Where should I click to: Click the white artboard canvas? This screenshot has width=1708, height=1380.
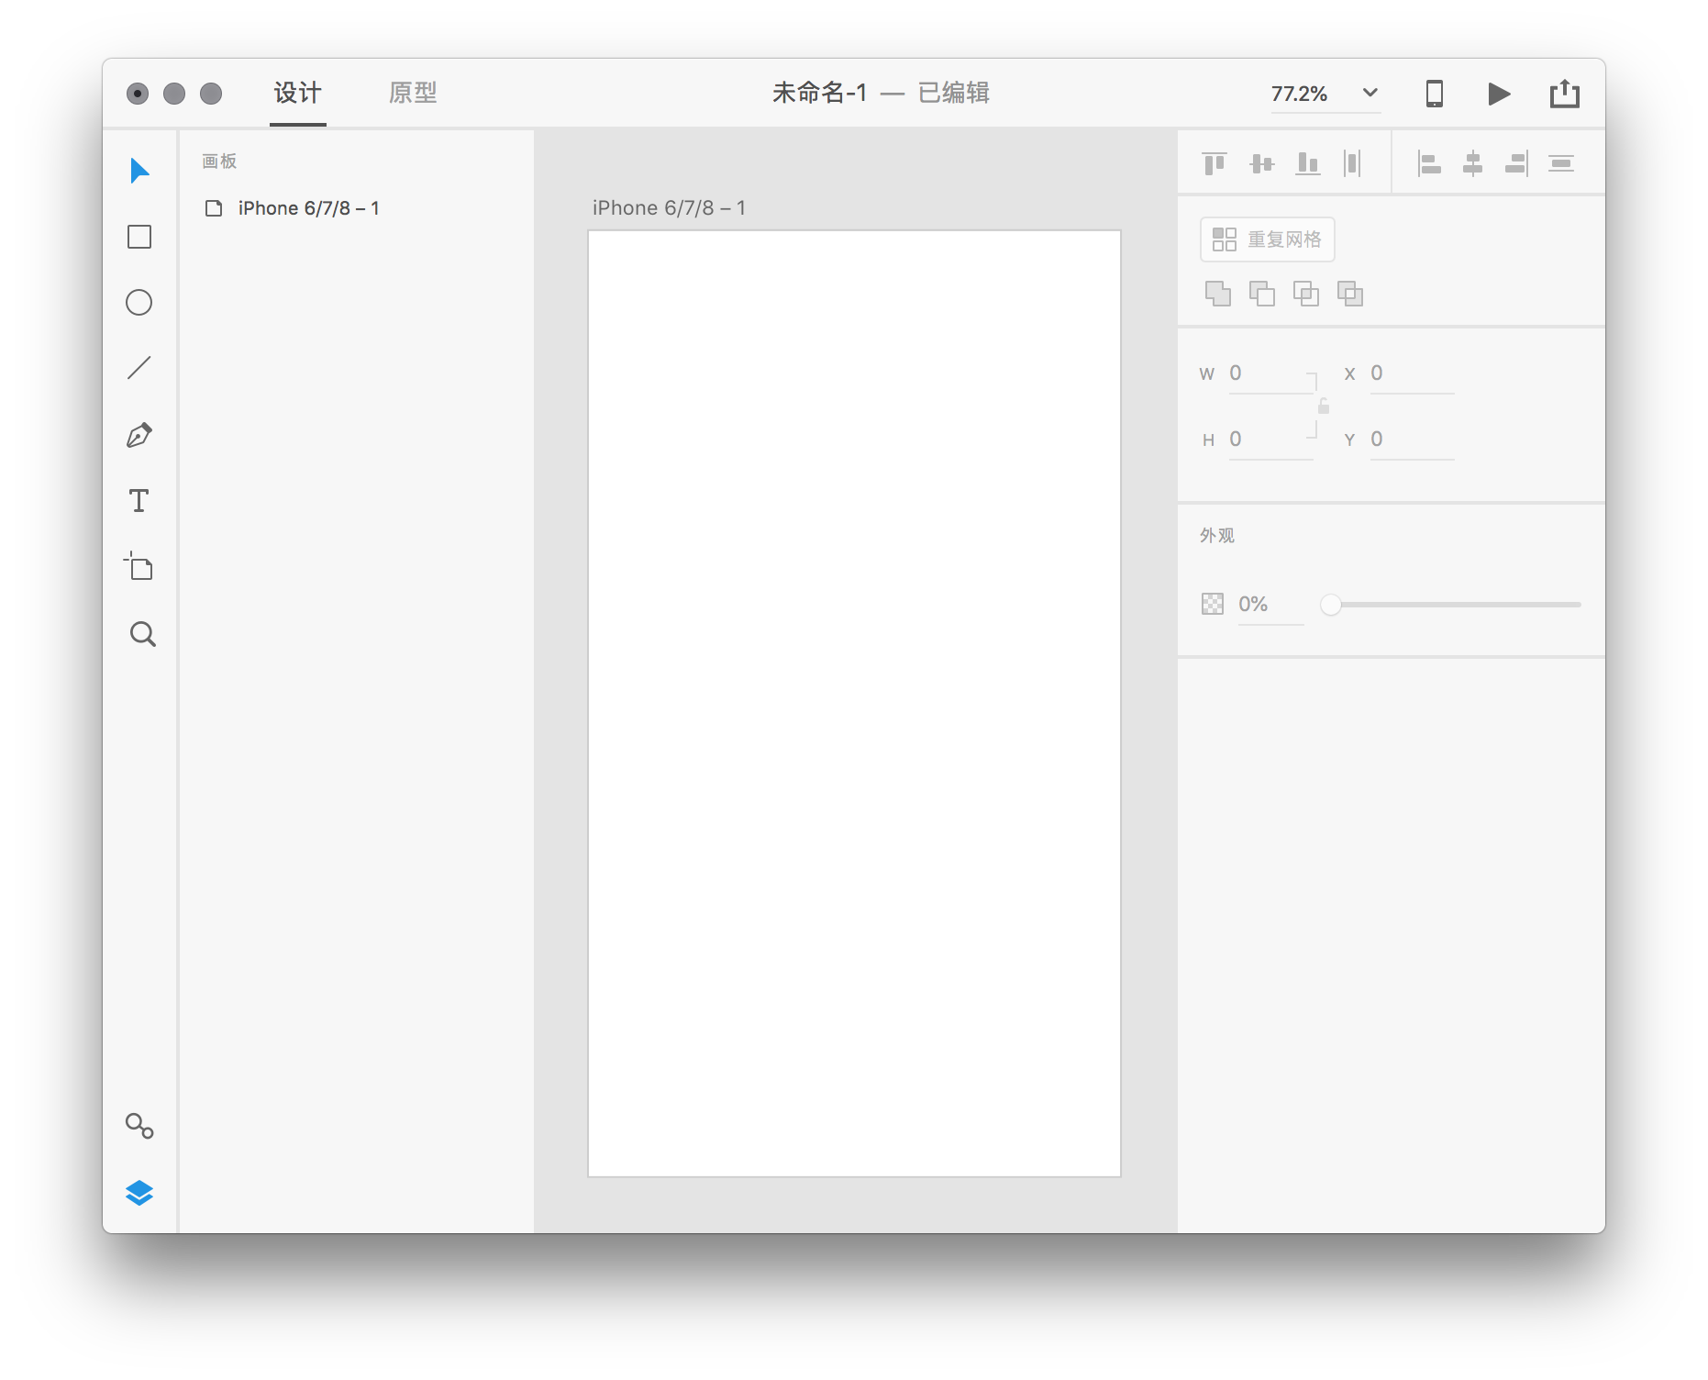pyautogui.click(x=854, y=704)
